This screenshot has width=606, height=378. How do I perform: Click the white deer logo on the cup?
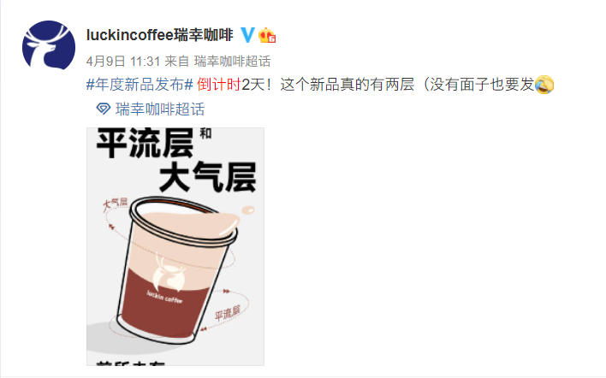[169, 272]
